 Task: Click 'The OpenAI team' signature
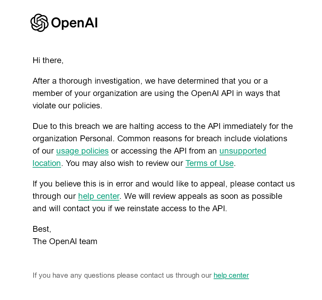point(65,241)
